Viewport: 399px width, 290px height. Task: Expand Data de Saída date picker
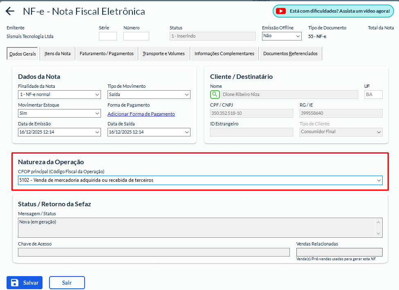coord(186,132)
